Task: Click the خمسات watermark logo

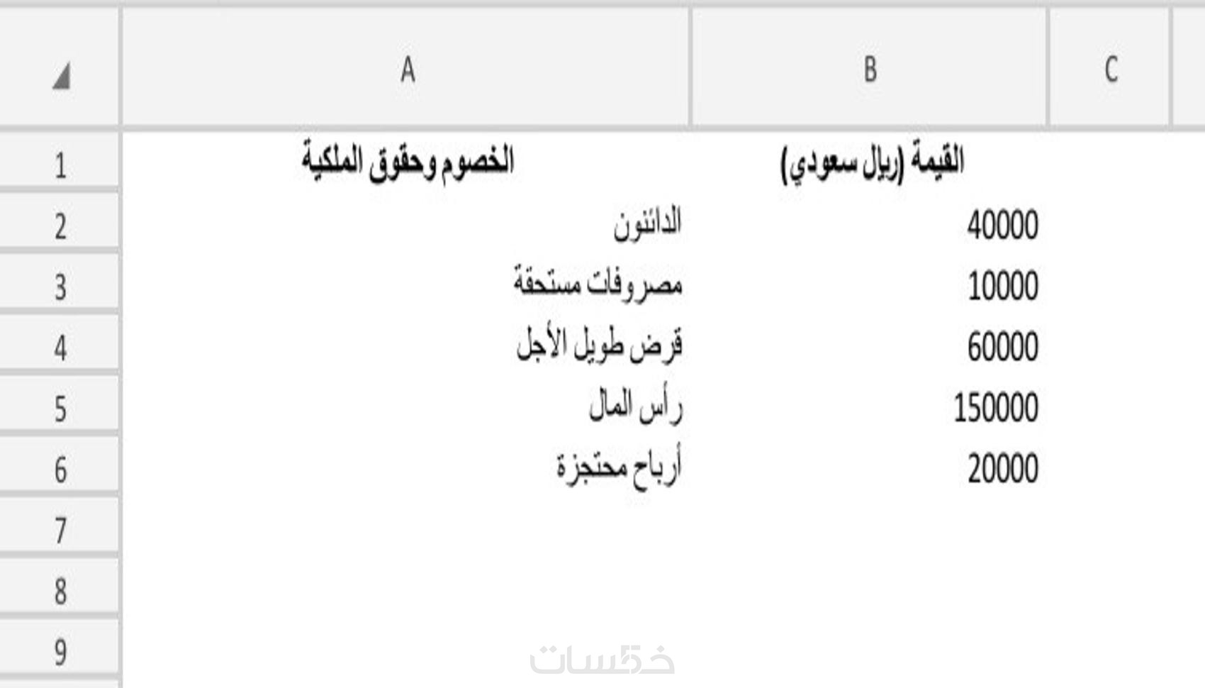Action: [x=602, y=660]
